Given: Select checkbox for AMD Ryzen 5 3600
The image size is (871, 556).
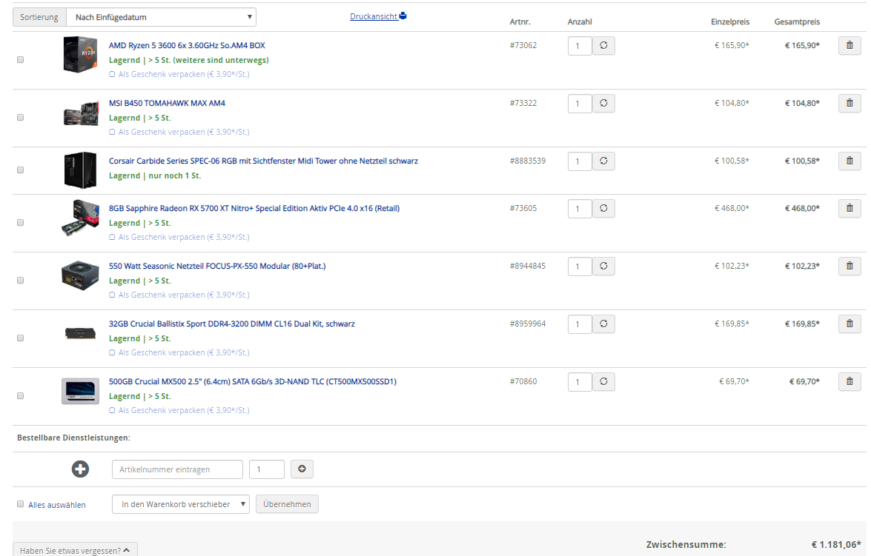Looking at the screenshot, I should (21, 59).
